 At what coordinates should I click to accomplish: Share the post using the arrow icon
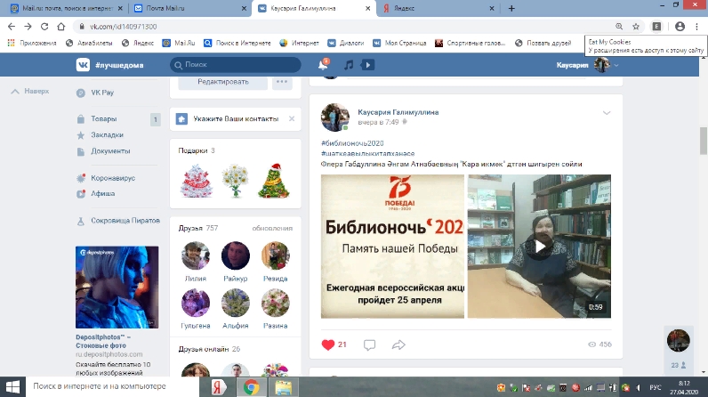coord(398,344)
